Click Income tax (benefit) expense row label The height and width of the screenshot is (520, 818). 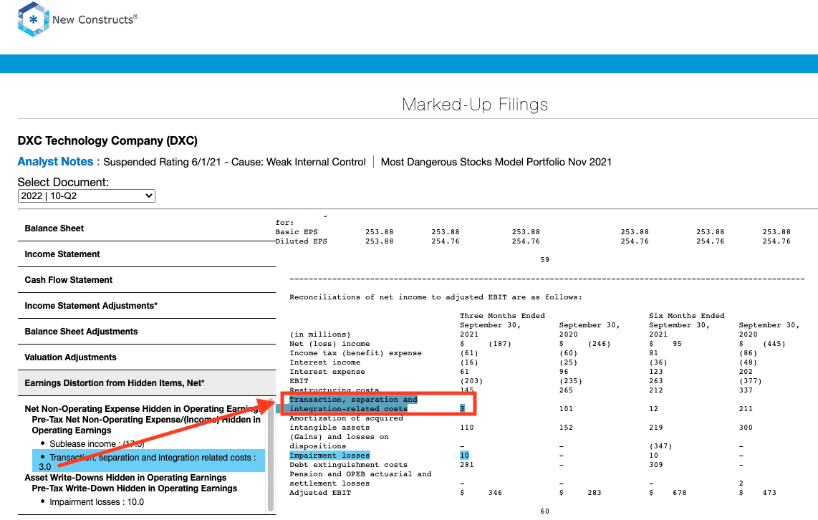click(356, 353)
